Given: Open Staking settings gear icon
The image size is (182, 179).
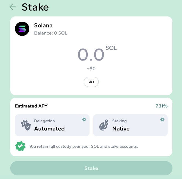Looking at the screenshot, I should click(x=162, y=120).
